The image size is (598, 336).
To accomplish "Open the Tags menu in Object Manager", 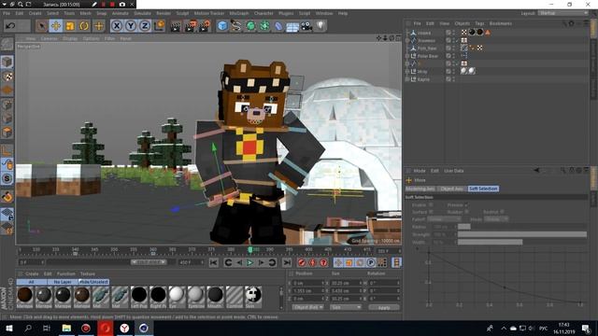I will pos(479,23).
